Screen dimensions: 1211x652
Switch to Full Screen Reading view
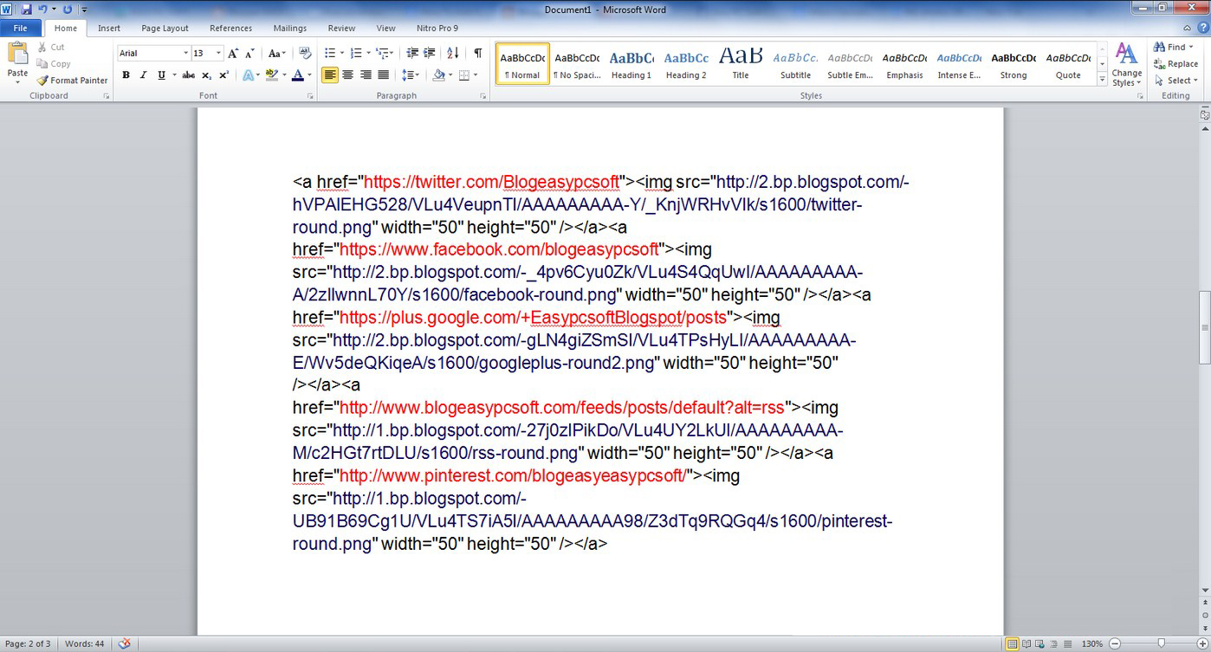tap(1026, 643)
